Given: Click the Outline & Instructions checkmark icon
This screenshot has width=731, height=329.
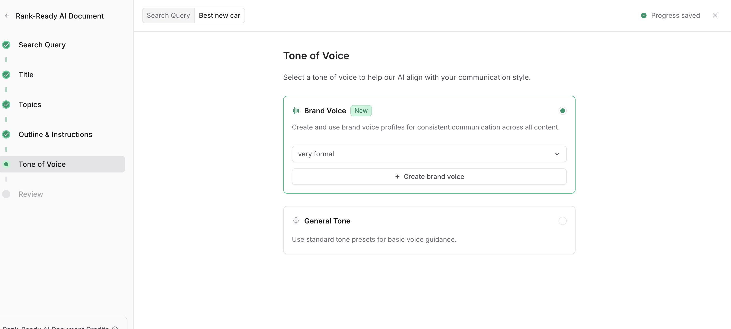Looking at the screenshot, I should (6, 134).
